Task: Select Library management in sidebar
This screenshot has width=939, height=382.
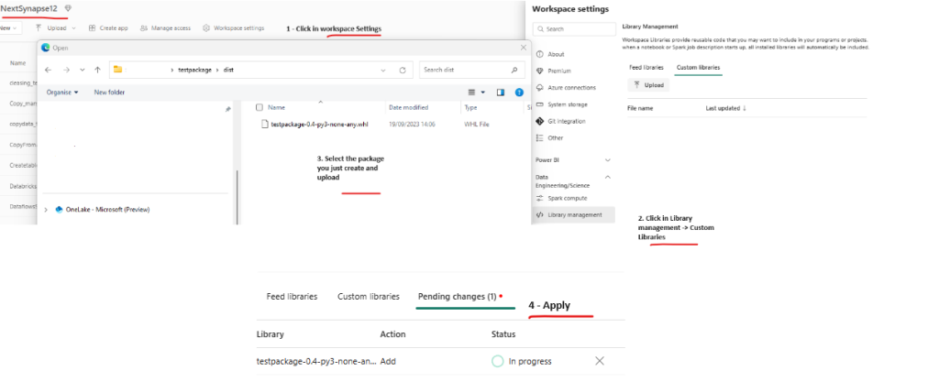Action: tap(573, 214)
